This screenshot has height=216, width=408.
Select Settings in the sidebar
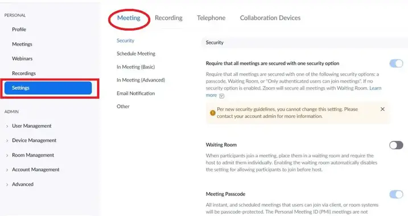point(48,88)
